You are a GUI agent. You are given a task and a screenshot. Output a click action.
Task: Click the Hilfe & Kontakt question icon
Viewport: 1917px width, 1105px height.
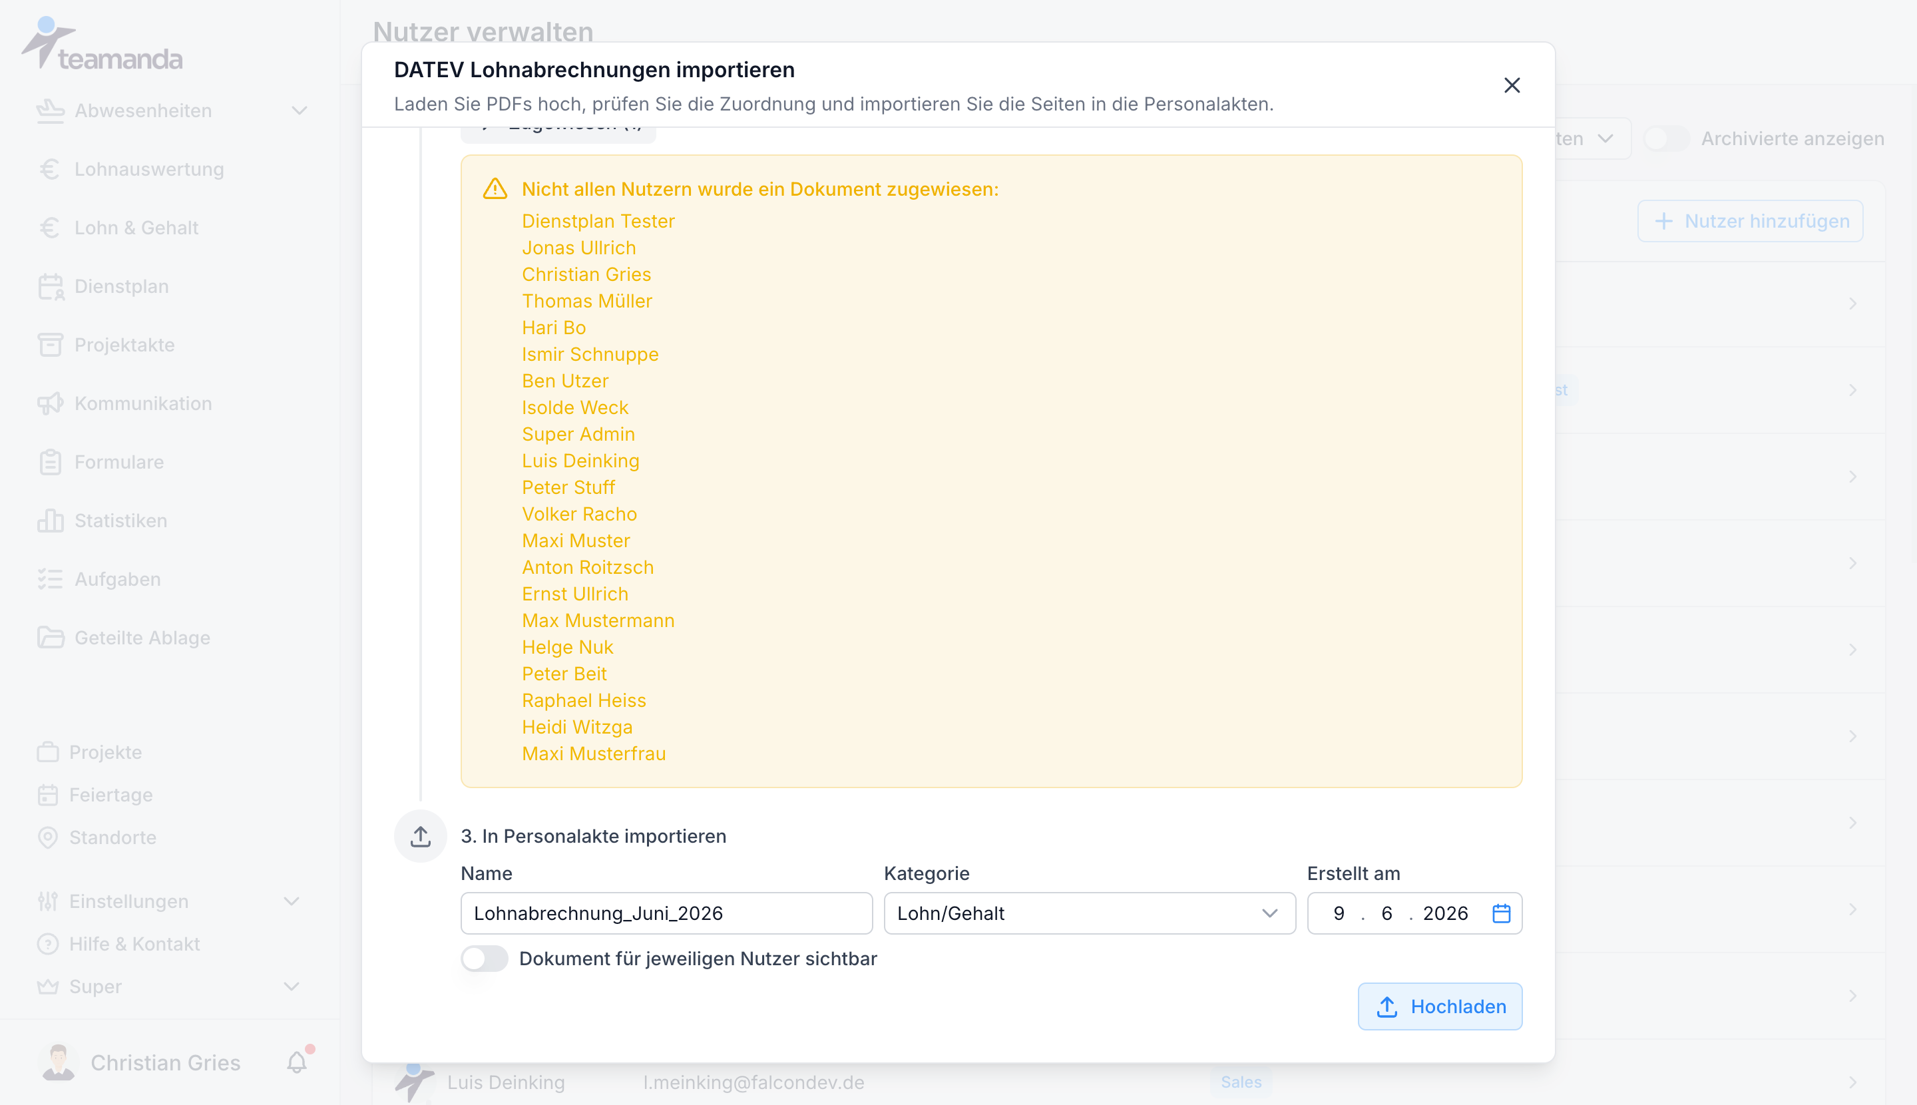[x=48, y=944]
